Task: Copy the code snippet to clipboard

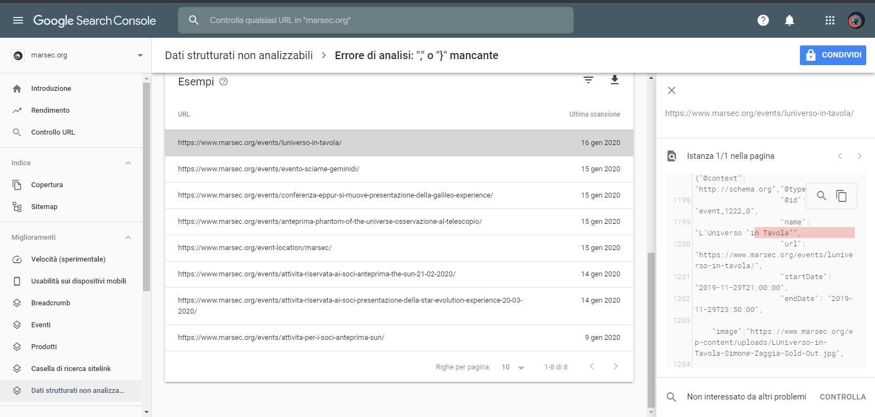Action: (841, 196)
